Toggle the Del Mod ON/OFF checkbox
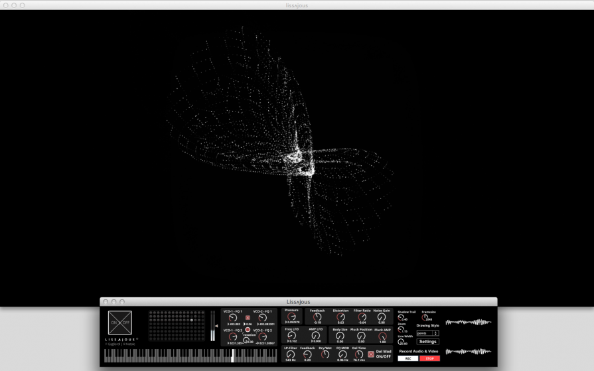 pos(371,354)
